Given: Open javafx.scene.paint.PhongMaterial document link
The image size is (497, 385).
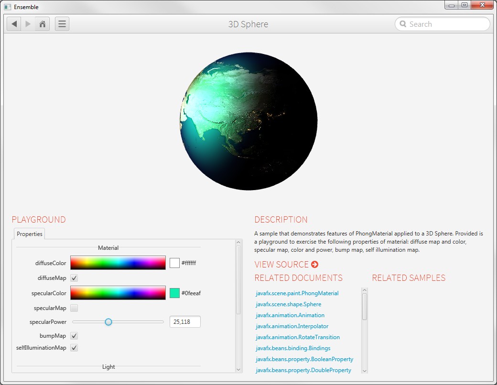Looking at the screenshot, I should point(297,293).
